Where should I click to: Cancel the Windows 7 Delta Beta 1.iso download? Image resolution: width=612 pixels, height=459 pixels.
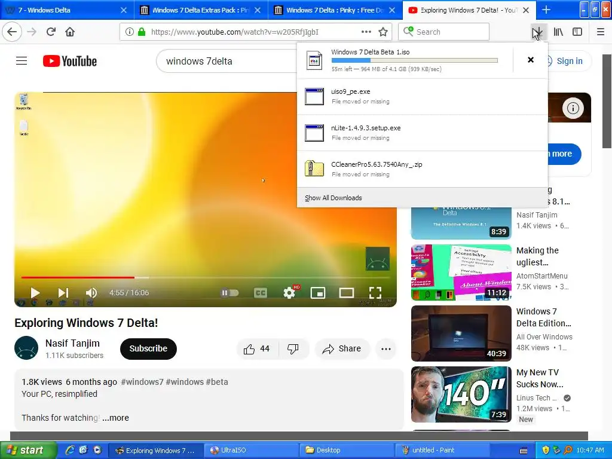point(531,60)
